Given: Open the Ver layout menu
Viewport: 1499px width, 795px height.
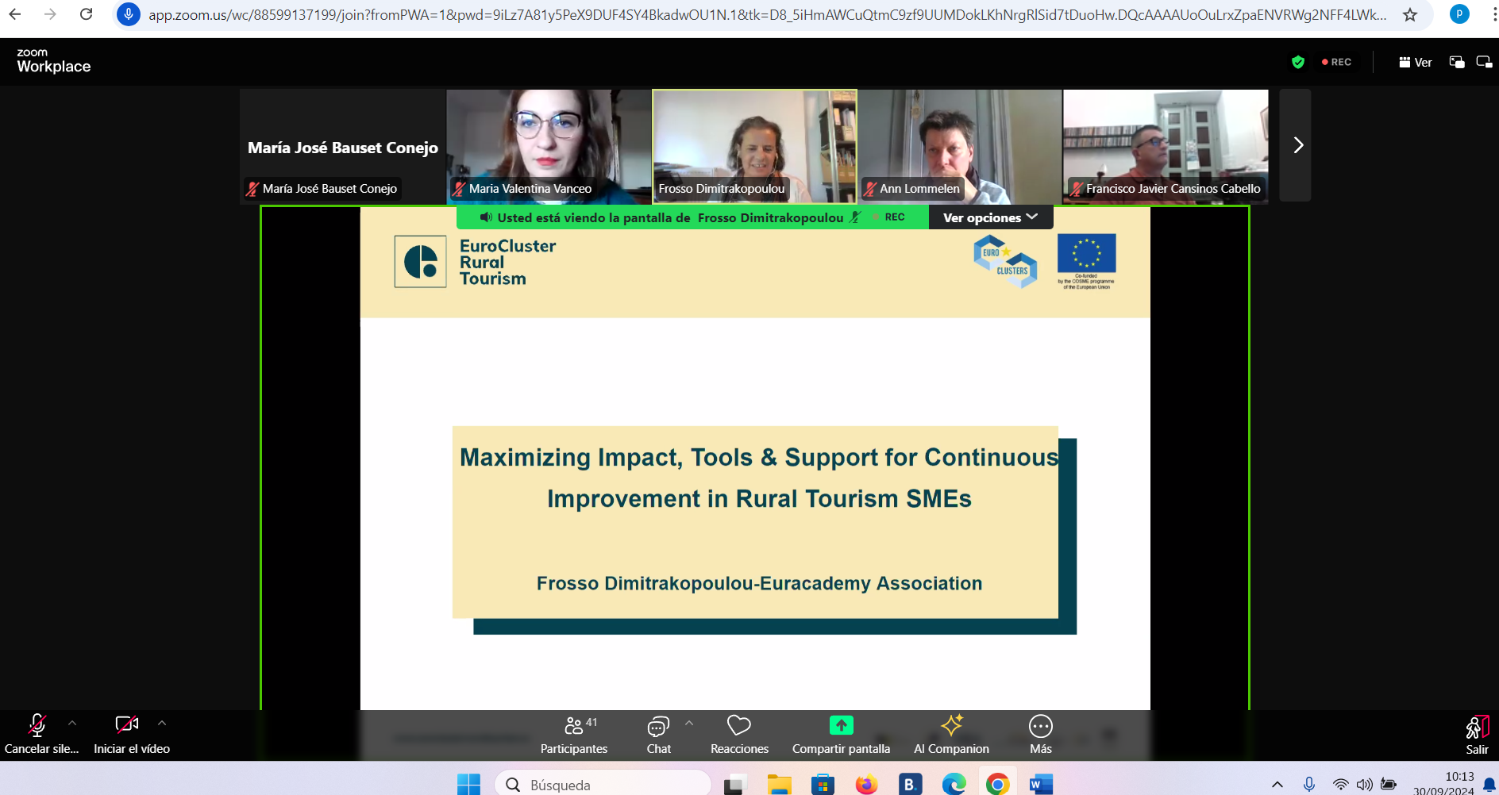Looking at the screenshot, I should point(1415,62).
